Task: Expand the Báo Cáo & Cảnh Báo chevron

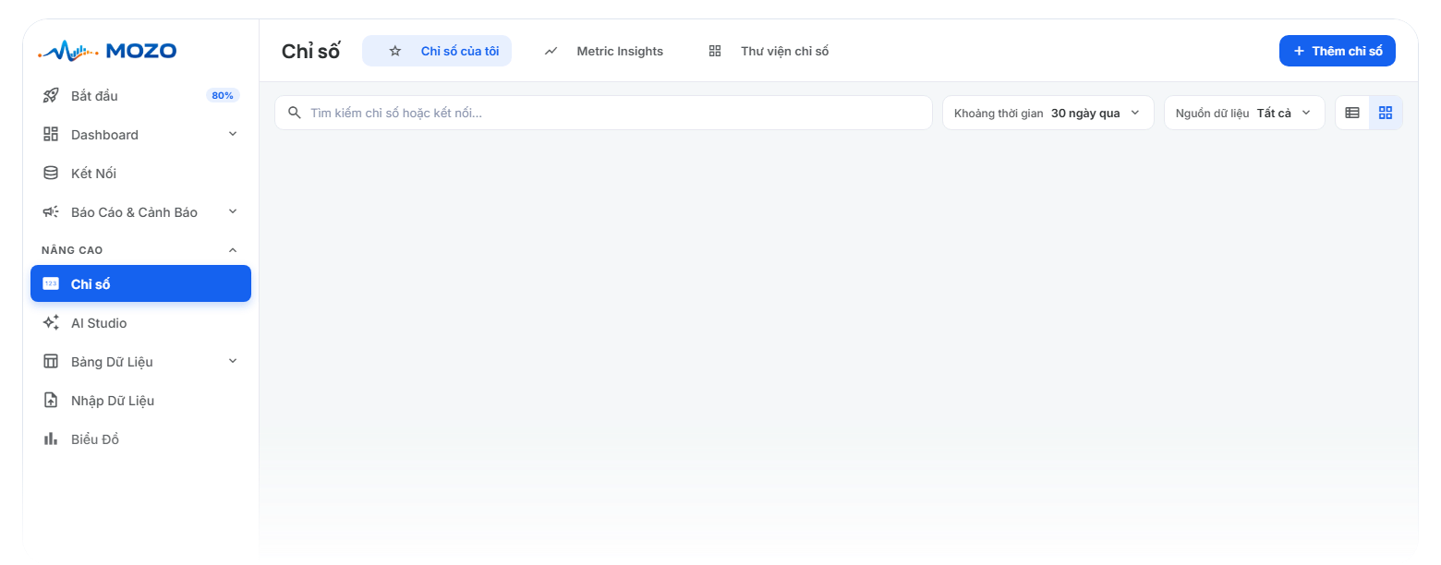Action: pyautogui.click(x=233, y=212)
